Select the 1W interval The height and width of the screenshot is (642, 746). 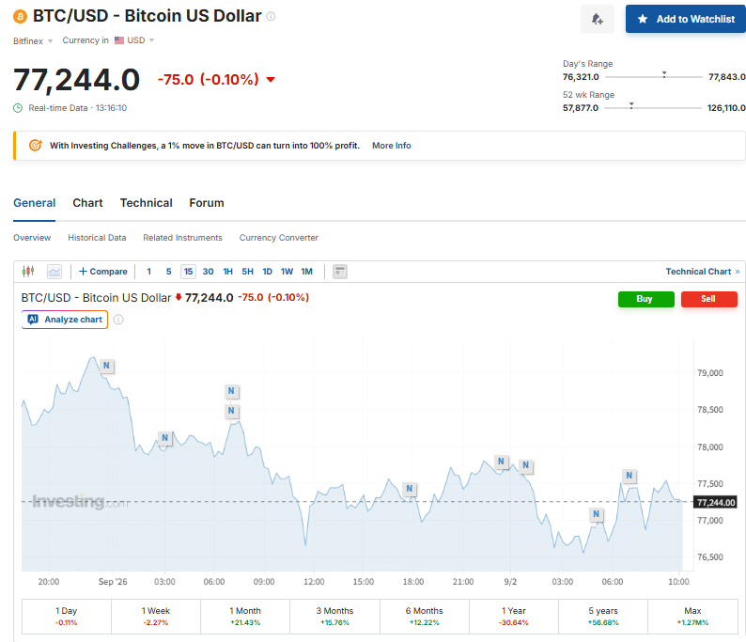287,272
